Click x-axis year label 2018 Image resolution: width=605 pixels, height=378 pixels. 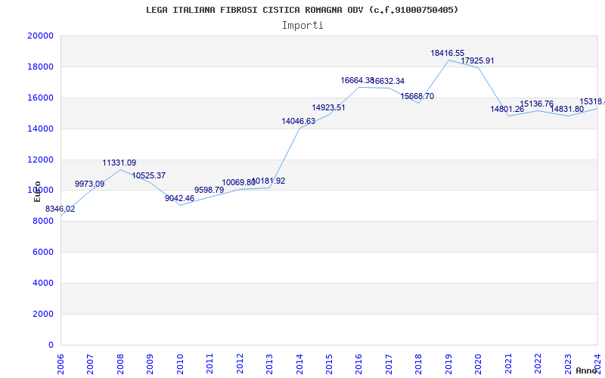coord(419,364)
